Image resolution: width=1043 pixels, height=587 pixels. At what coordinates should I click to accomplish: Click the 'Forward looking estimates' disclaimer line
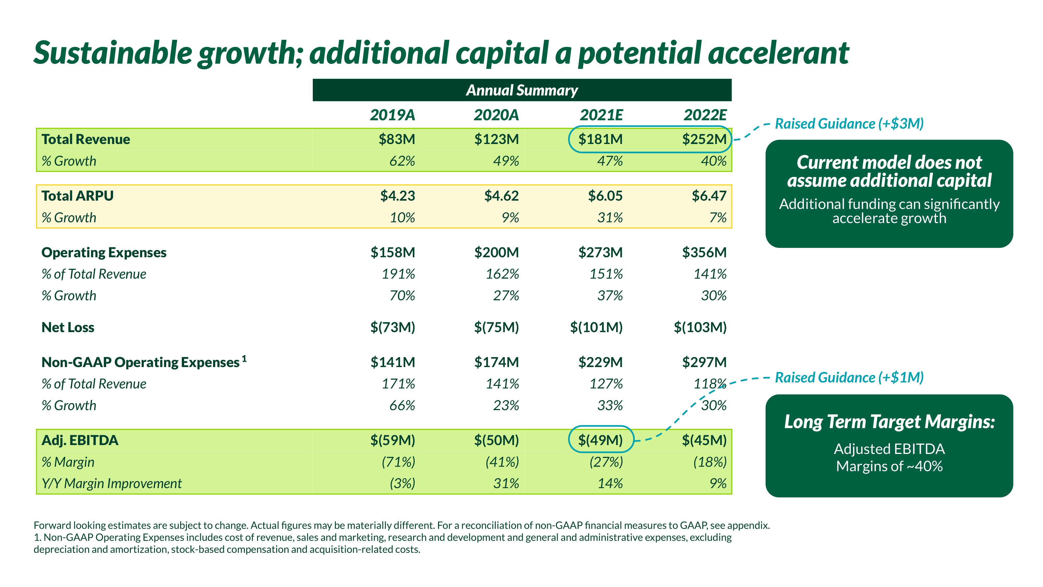tap(402, 526)
